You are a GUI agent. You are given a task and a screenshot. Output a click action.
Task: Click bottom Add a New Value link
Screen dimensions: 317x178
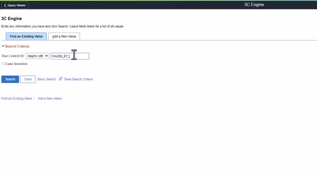(50, 98)
